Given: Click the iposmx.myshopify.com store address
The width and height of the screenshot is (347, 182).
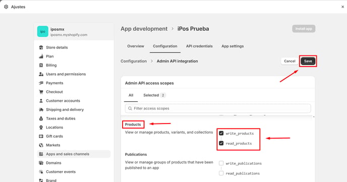Looking at the screenshot, I should [69, 35].
